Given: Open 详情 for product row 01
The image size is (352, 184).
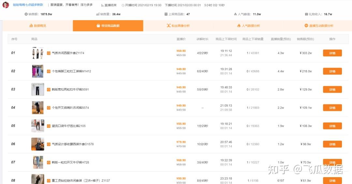Looking at the screenshot, I should point(332,53).
